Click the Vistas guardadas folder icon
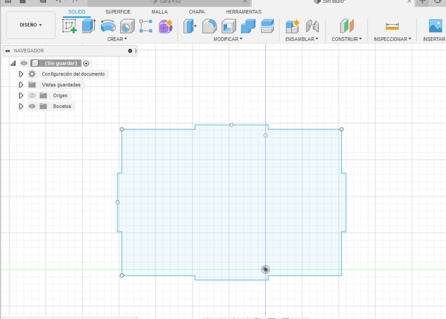The height and width of the screenshot is (319, 446). click(x=32, y=85)
